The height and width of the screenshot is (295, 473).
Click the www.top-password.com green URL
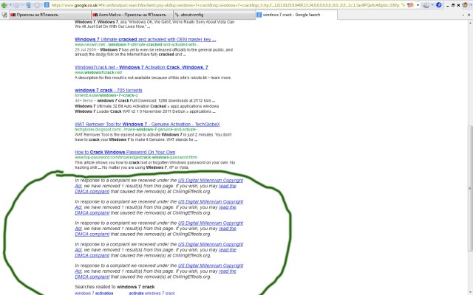(x=136, y=157)
